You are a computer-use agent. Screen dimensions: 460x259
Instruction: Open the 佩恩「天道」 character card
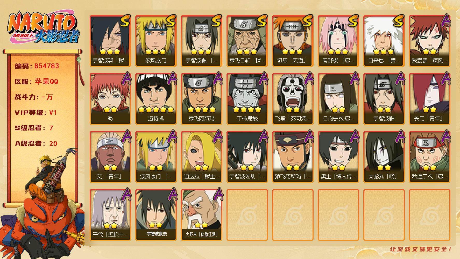coord(293,41)
